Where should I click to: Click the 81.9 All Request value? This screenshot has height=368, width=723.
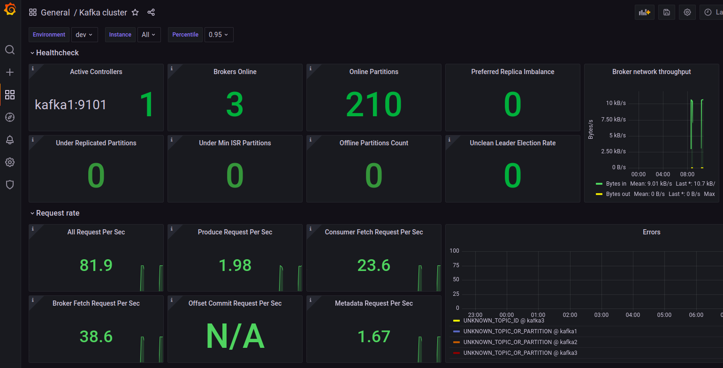(96, 265)
